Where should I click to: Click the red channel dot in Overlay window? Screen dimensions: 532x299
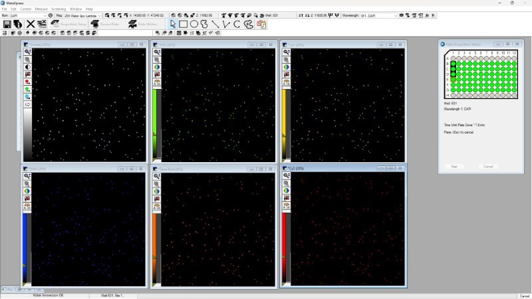(x=27, y=82)
